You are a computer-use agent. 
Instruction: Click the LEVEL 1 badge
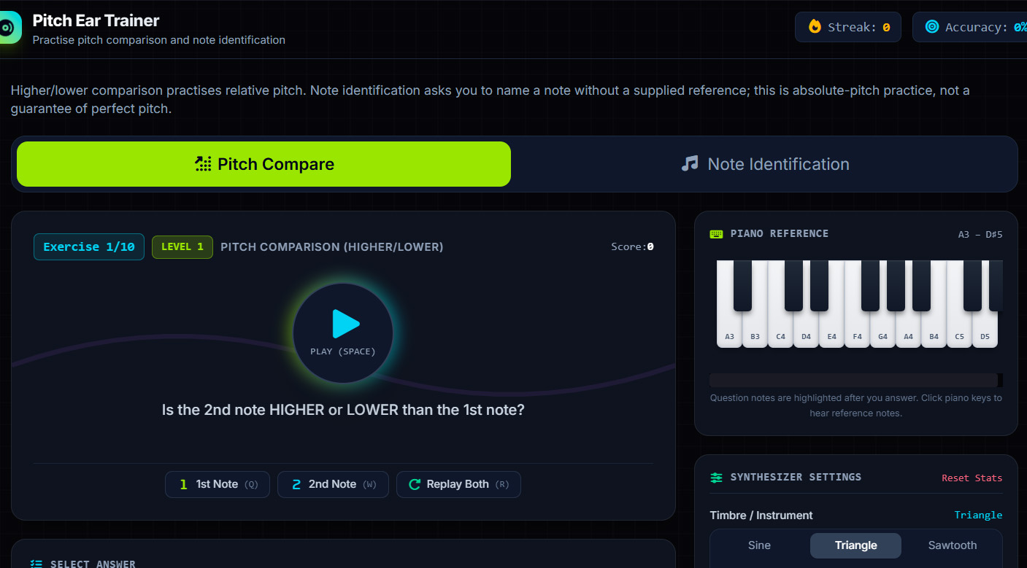click(182, 247)
